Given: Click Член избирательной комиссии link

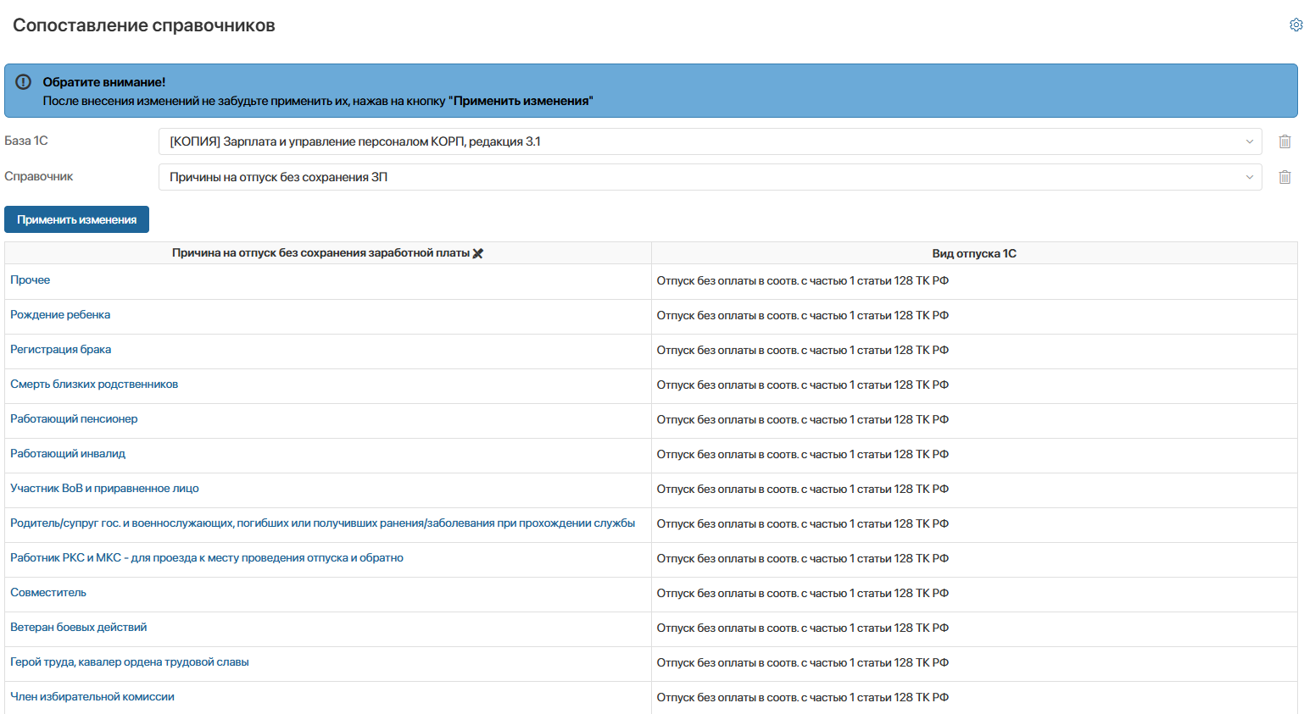Looking at the screenshot, I should click(x=92, y=697).
